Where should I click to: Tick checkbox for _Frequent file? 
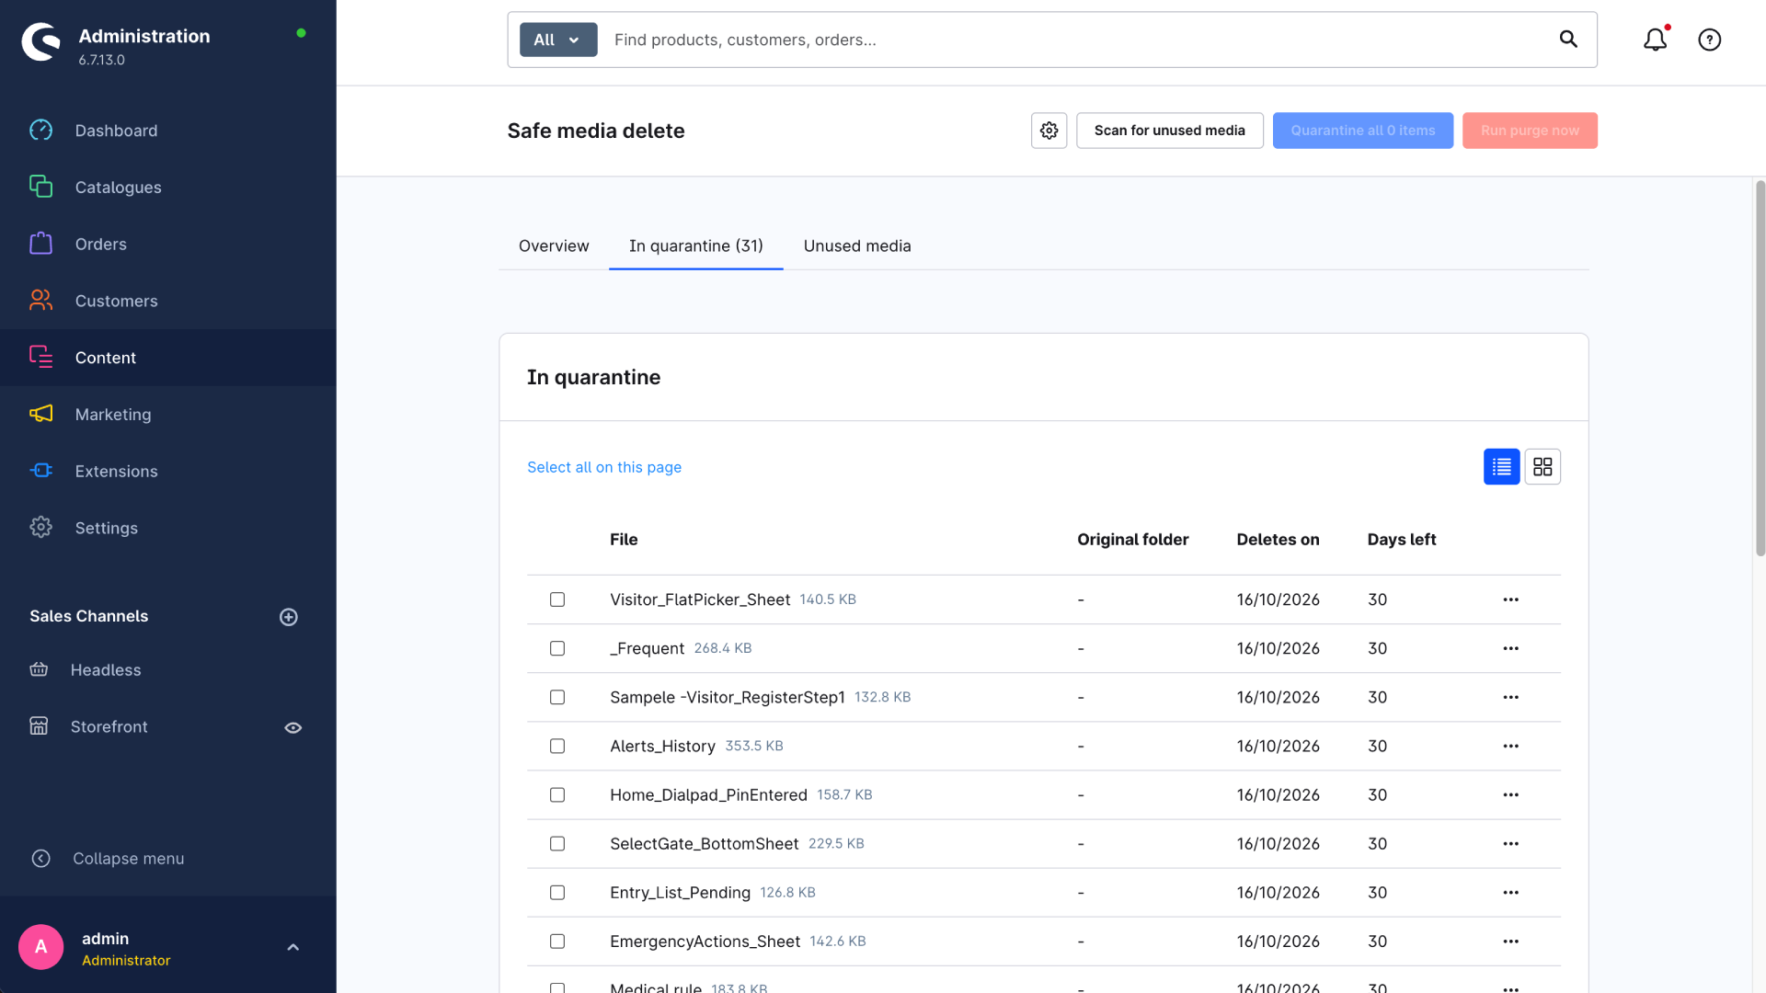pyautogui.click(x=557, y=648)
